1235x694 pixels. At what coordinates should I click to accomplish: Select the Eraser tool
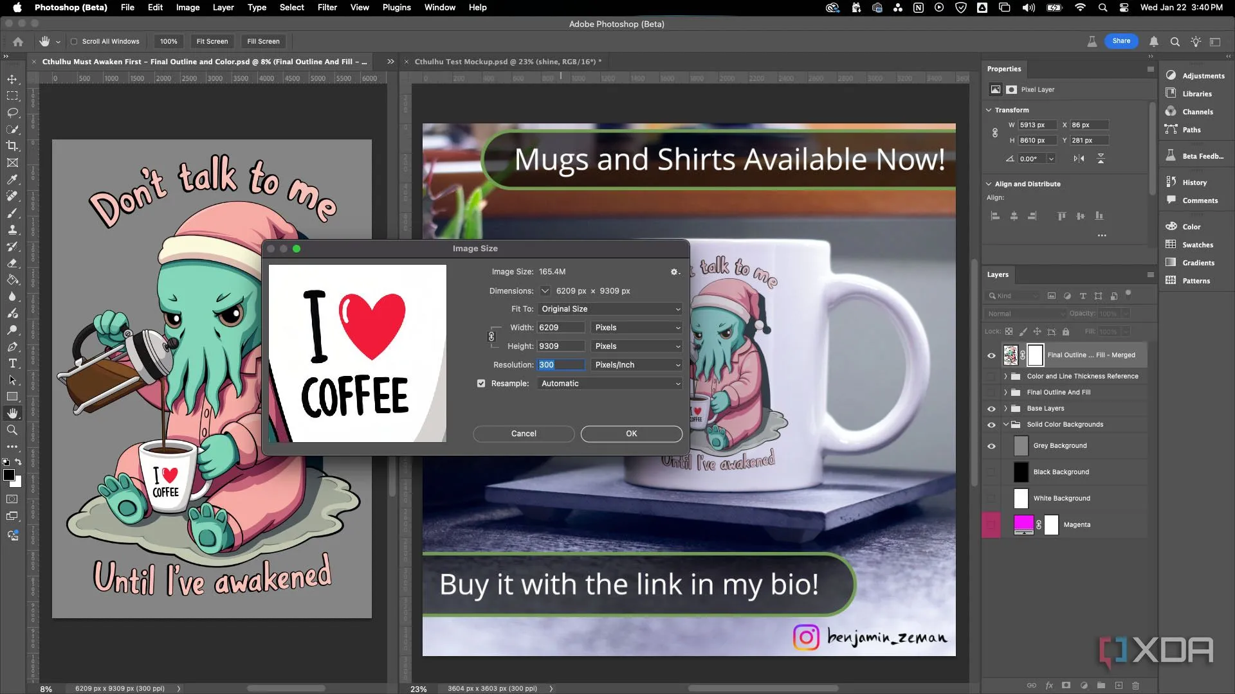click(12, 263)
